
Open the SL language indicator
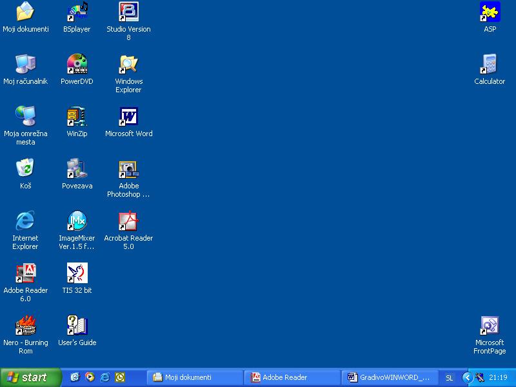449,377
